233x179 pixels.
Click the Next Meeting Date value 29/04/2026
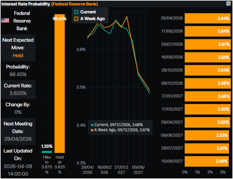coord(18,139)
